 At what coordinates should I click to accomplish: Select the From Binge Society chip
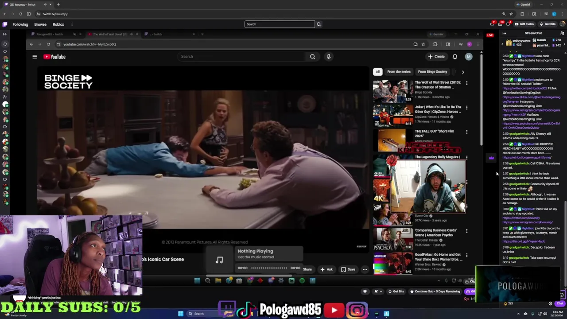(x=432, y=71)
